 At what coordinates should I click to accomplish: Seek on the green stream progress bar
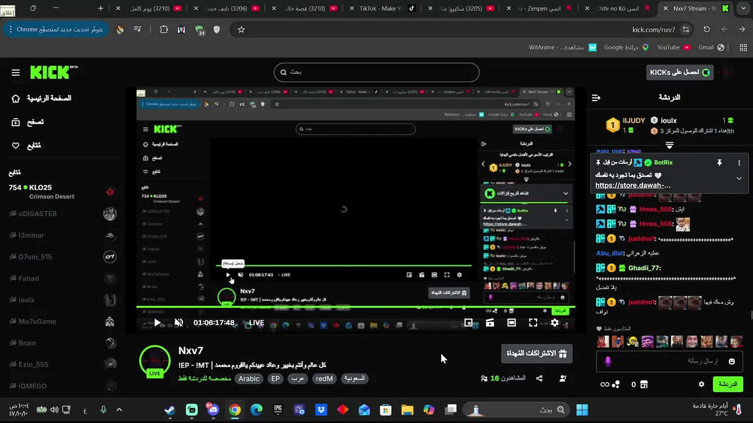355,307
